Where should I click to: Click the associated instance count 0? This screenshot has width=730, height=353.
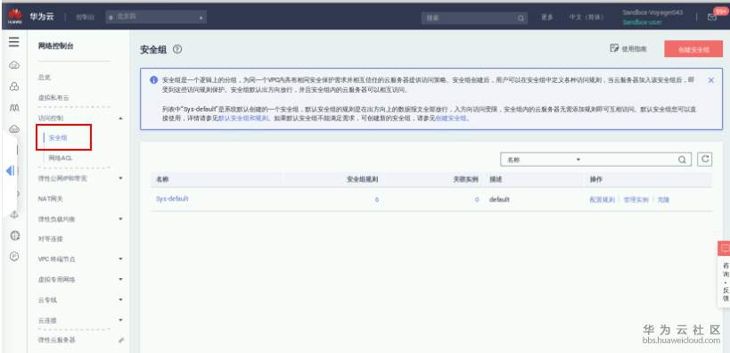477,200
